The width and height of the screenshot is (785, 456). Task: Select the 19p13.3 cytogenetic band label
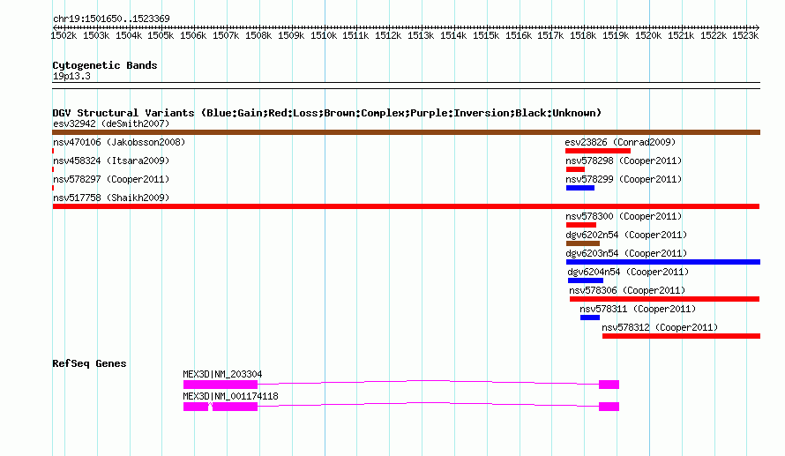pos(71,76)
